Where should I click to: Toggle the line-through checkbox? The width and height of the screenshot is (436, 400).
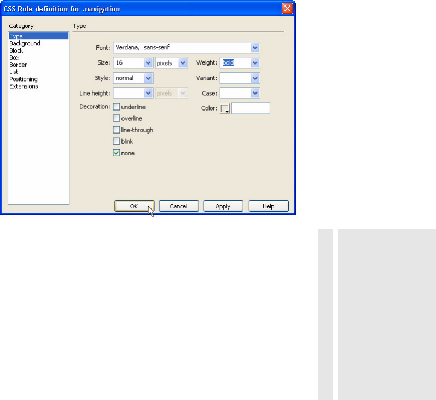pyautogui.click(x=117, y=130)
